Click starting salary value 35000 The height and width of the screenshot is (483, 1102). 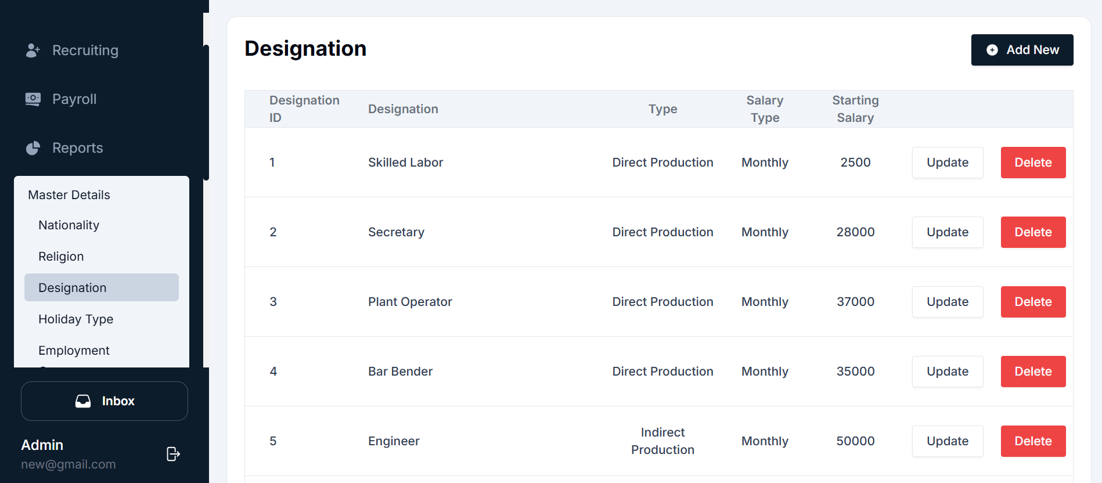[855, 372]
